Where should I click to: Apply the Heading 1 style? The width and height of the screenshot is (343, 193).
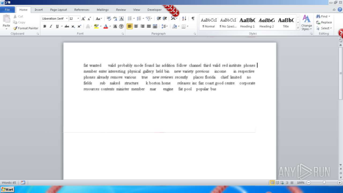[x=247, y=23]
